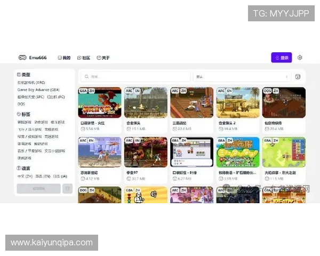Filter by 红白机 (FC) type
The width and height of the screenshot is (320, 256).
55,97
